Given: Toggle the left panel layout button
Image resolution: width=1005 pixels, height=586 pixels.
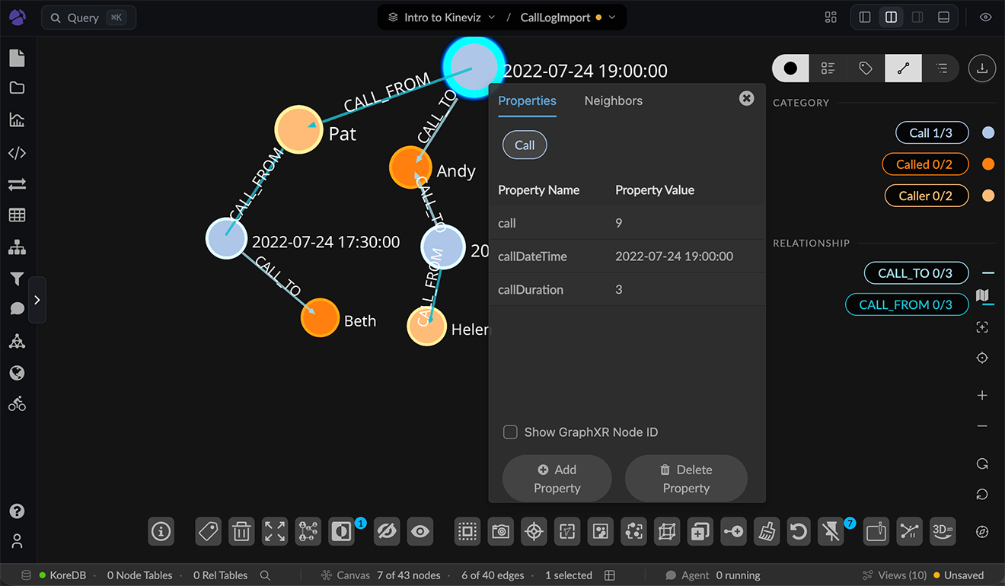Looking at the screenshot, I should point(865,17).
